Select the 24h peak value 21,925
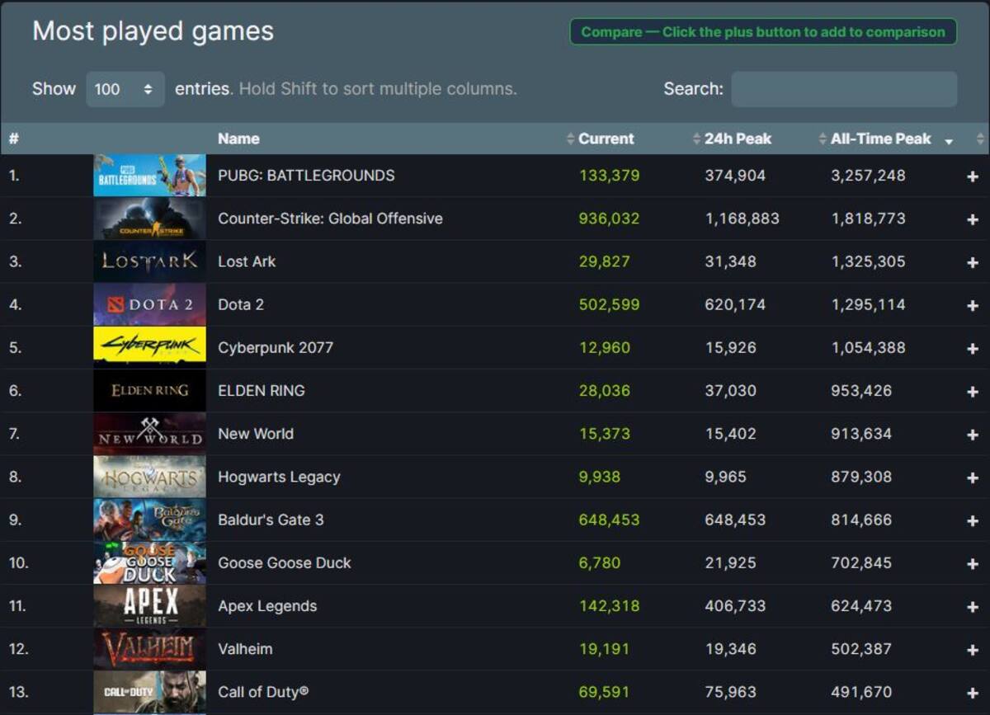Image resolution: width=990 pixels, height=715 pixels. point(730,563)
